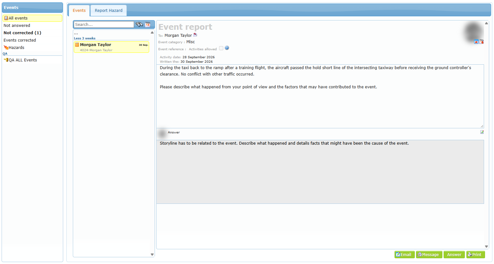Viewport: 494px width, 264px height.
Task: Toggle the Activities allowed checkbox
Action: (x=221, y=48)
